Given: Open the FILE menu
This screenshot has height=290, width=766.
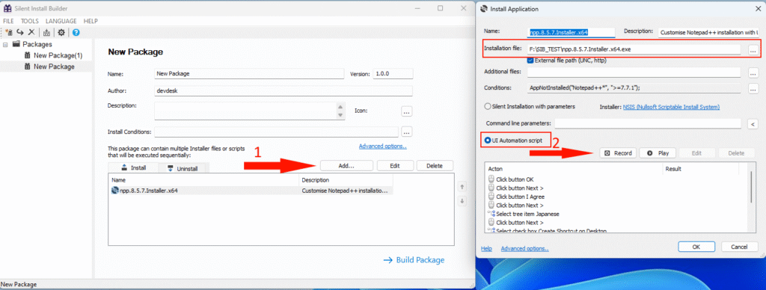Looking at the screenshot, I should pyautogui.click(x=9, y=21).
